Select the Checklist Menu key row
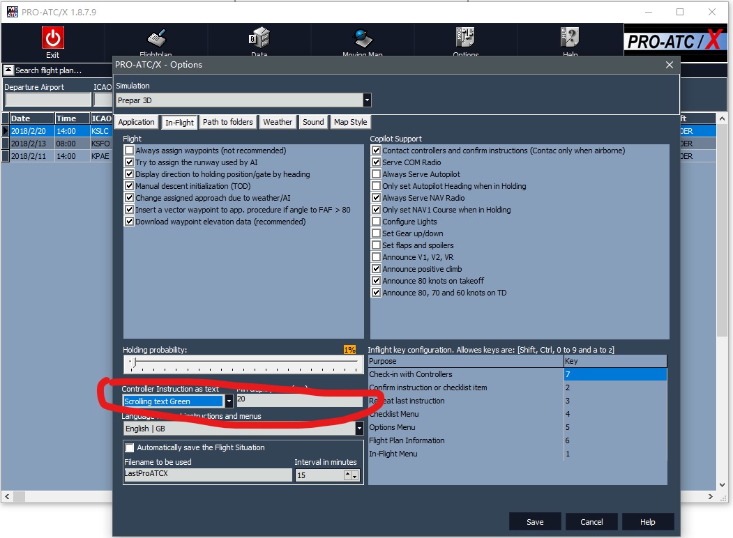 point(517,414)
